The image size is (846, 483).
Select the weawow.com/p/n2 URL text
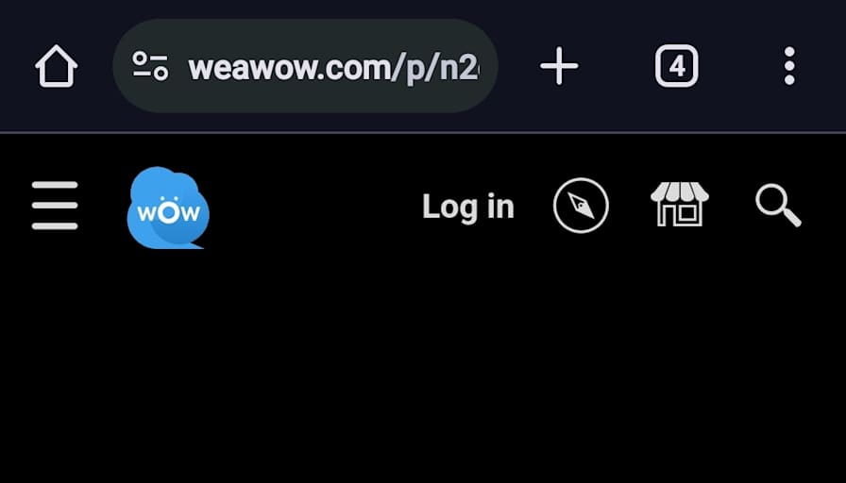pos(333,69)
